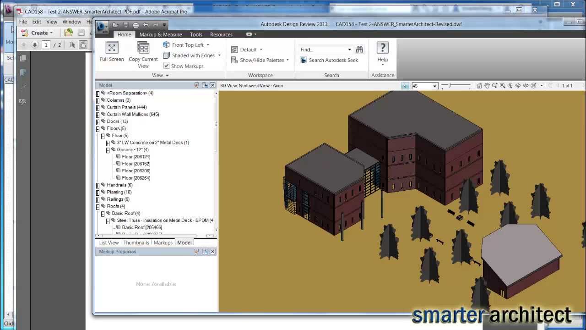
Task: Select the Turntable tool in canvas toolbar
Action: pyautogui.click(x=526, y=86)
